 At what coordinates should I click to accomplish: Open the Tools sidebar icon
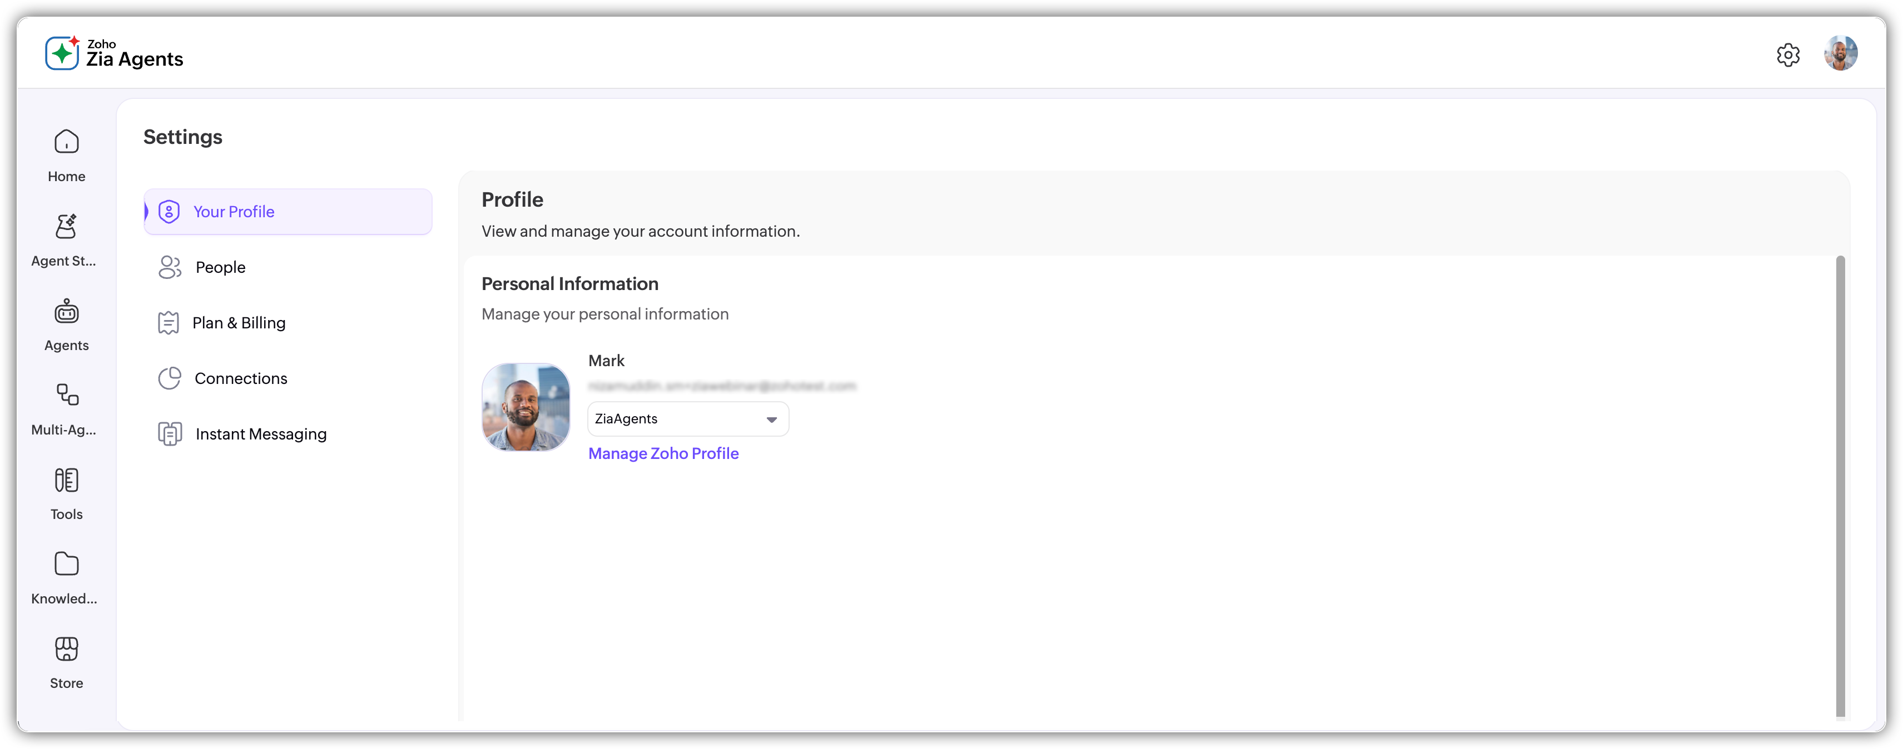tap(67, 481)
